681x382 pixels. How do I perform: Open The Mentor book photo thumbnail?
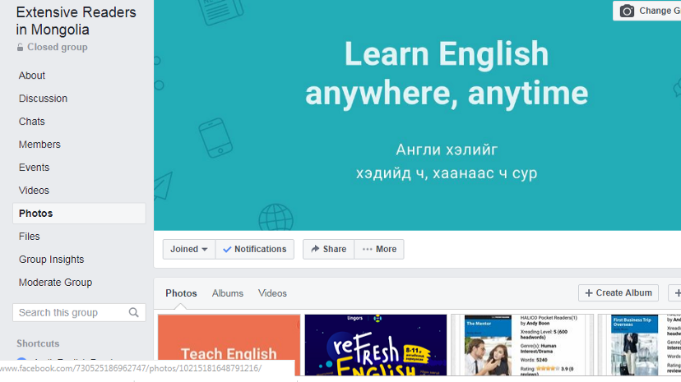522,345
